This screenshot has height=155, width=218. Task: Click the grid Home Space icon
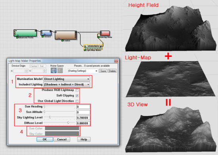coord(60,70)
